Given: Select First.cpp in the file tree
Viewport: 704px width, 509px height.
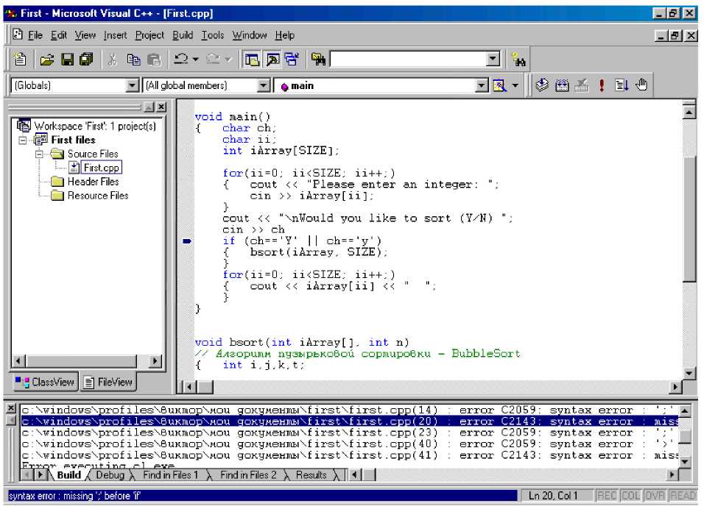Looking at the screenshot, I should 101,168.
